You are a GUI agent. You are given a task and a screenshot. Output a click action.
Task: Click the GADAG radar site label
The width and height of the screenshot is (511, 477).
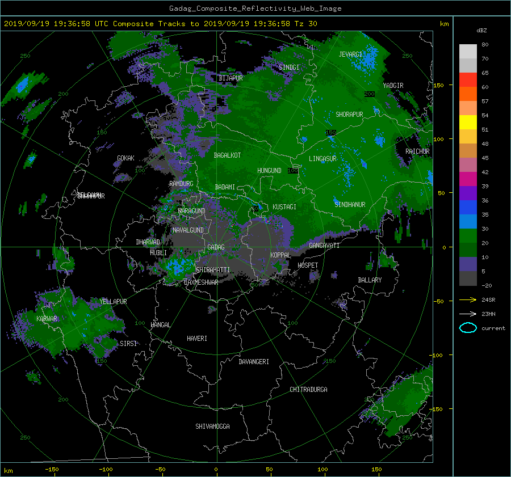pyautogui.click(x=216, y=247)
